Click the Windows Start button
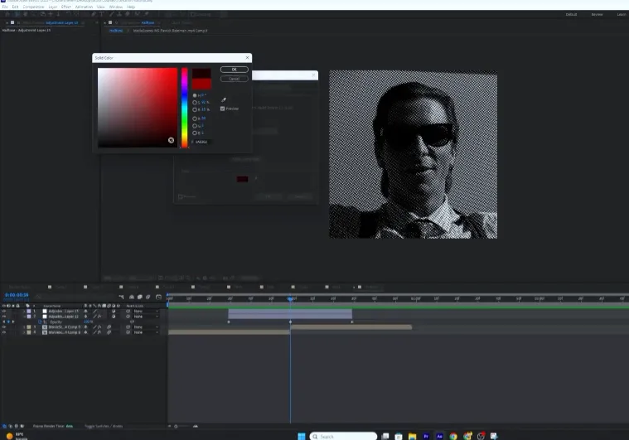Viewport: 629px width, 440px height. [302, 436]
